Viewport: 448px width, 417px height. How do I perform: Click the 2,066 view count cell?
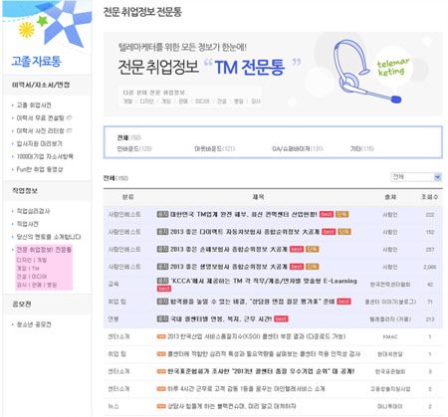(x=430, y=267)
